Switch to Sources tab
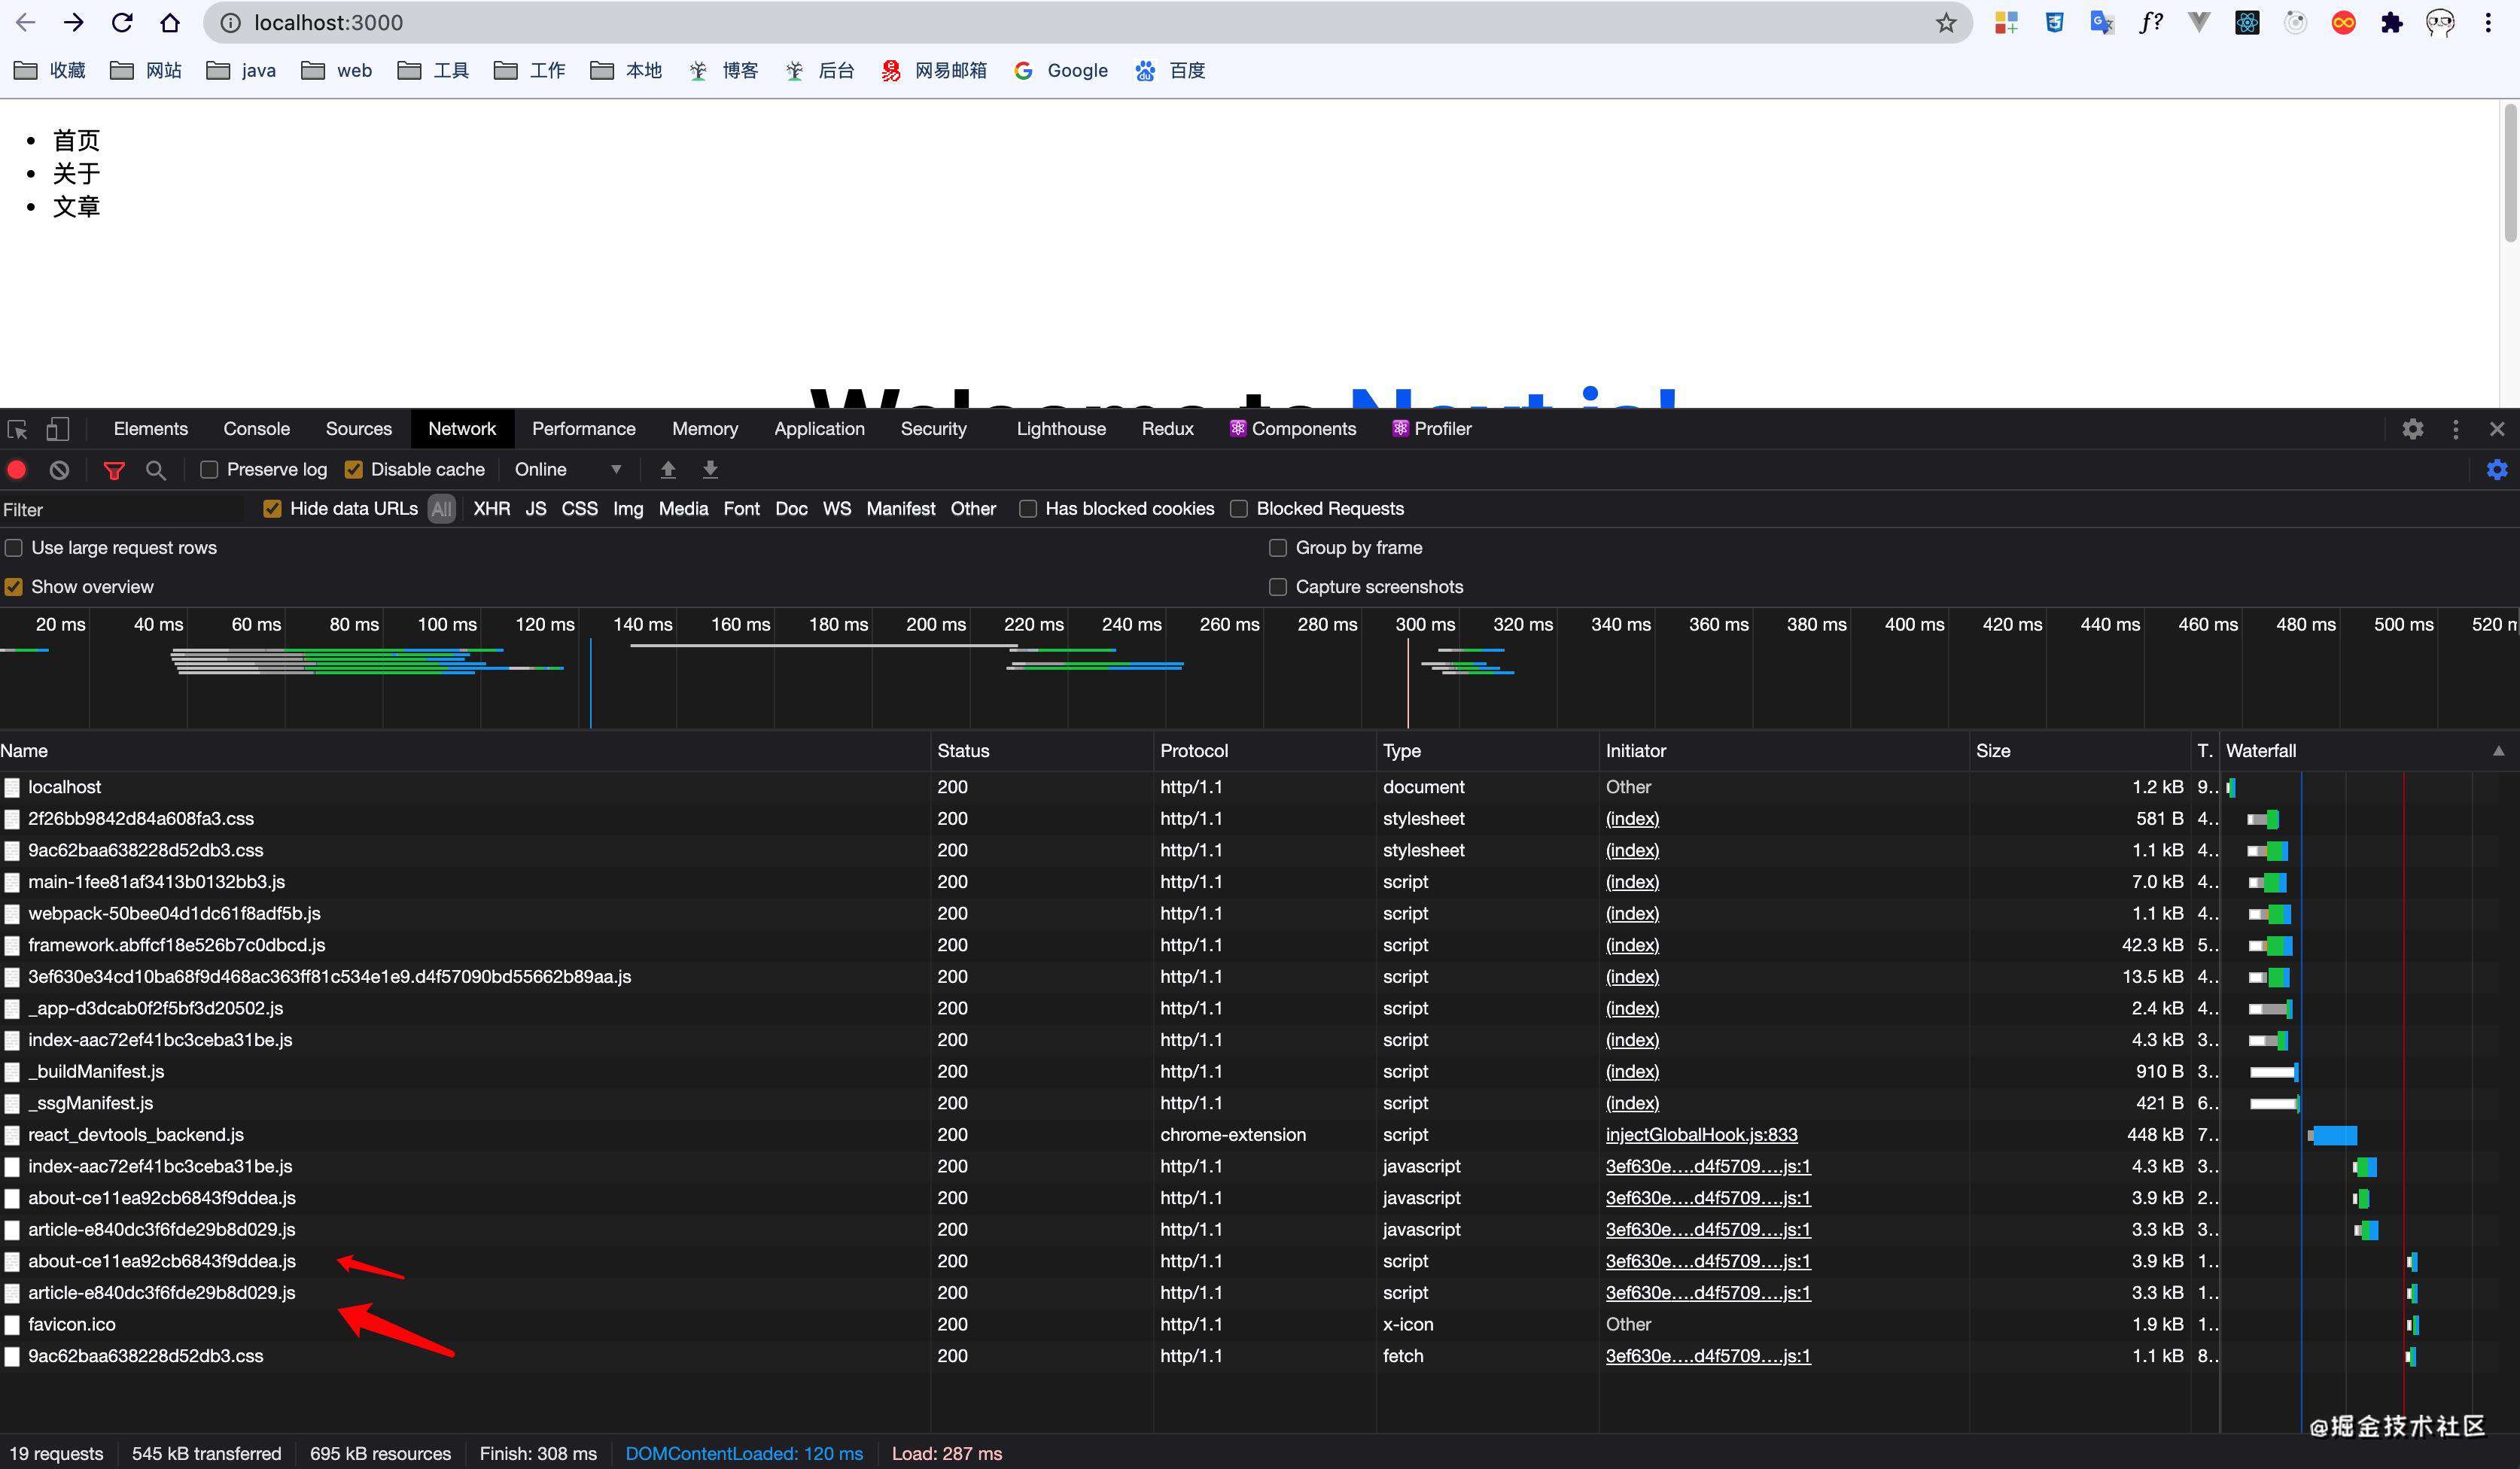This screenshot has width=2520, height=1469. (x=359, y=429)
